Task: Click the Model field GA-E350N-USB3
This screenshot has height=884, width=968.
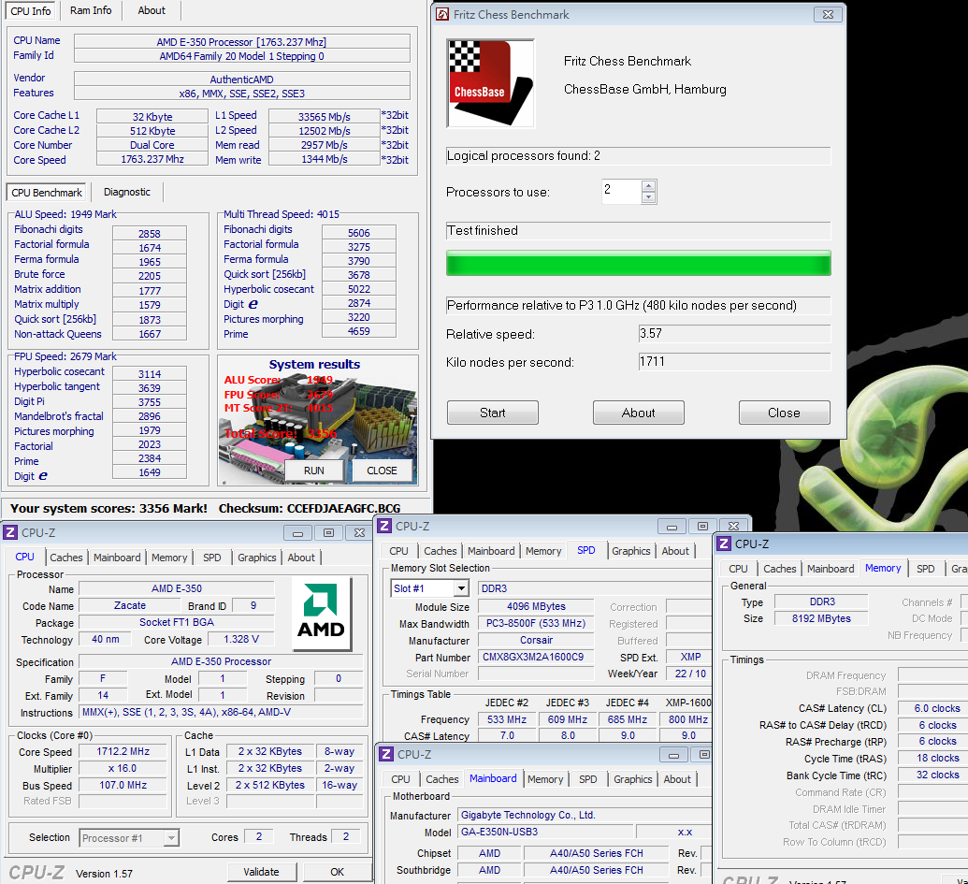Action: point(546,832)
